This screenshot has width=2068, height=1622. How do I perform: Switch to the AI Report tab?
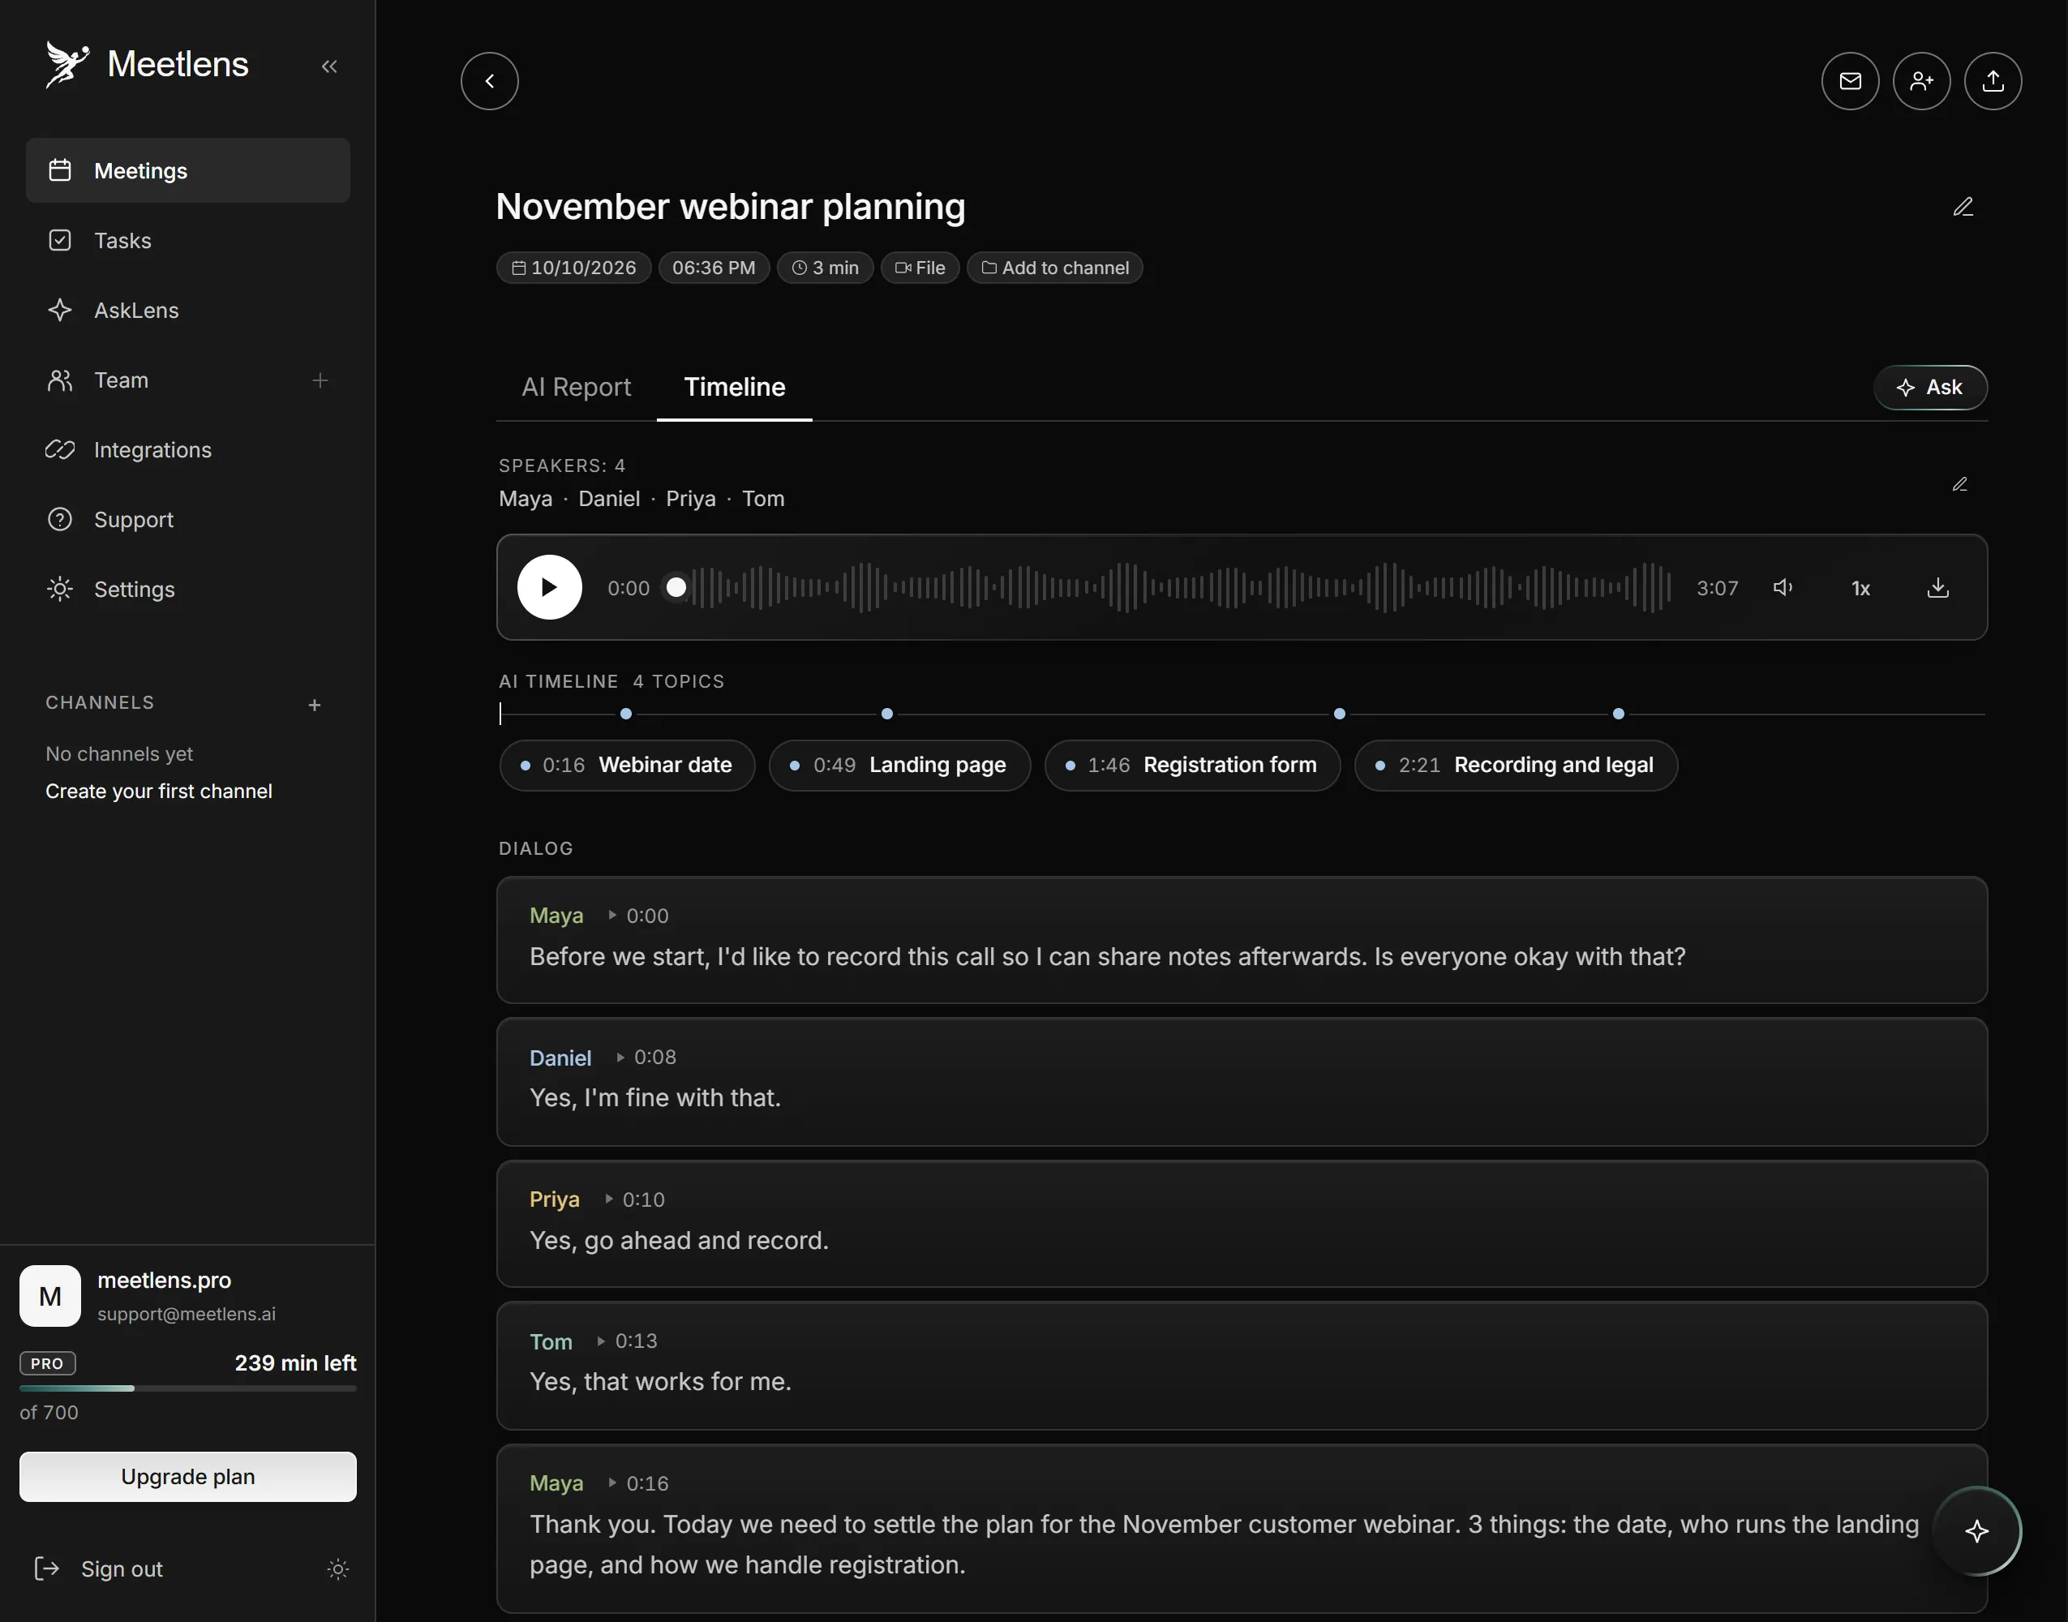576,388
